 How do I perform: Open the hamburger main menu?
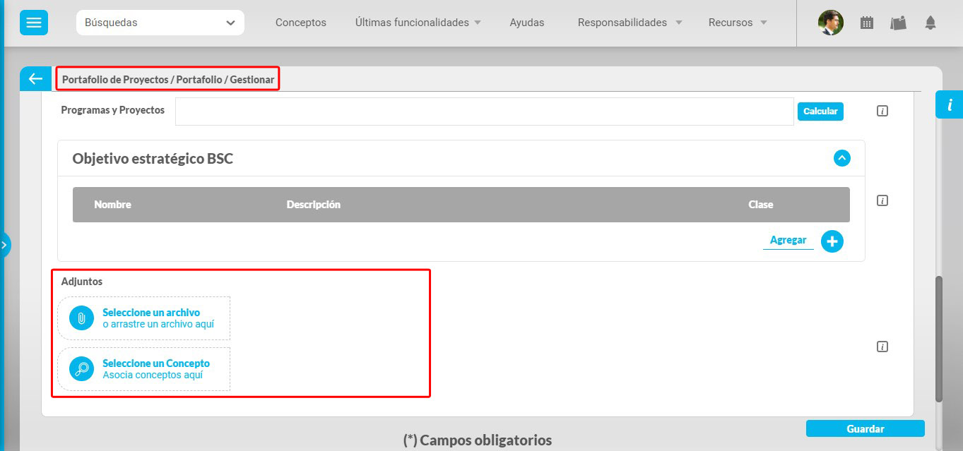tap(34, 23)
